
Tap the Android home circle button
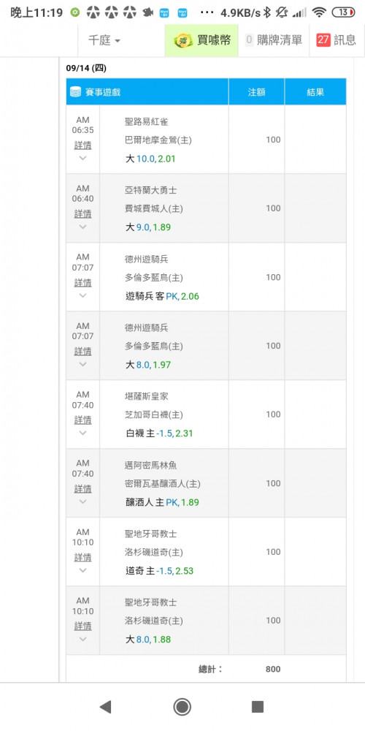click(x=182, y=707)
